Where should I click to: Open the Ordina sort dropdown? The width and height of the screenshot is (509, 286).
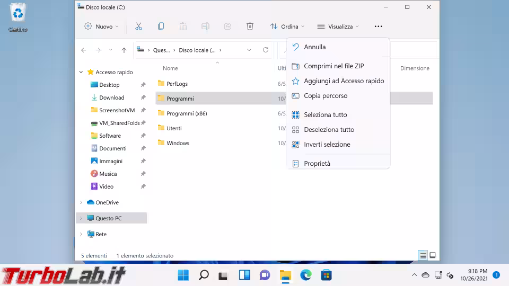point(287,26)
